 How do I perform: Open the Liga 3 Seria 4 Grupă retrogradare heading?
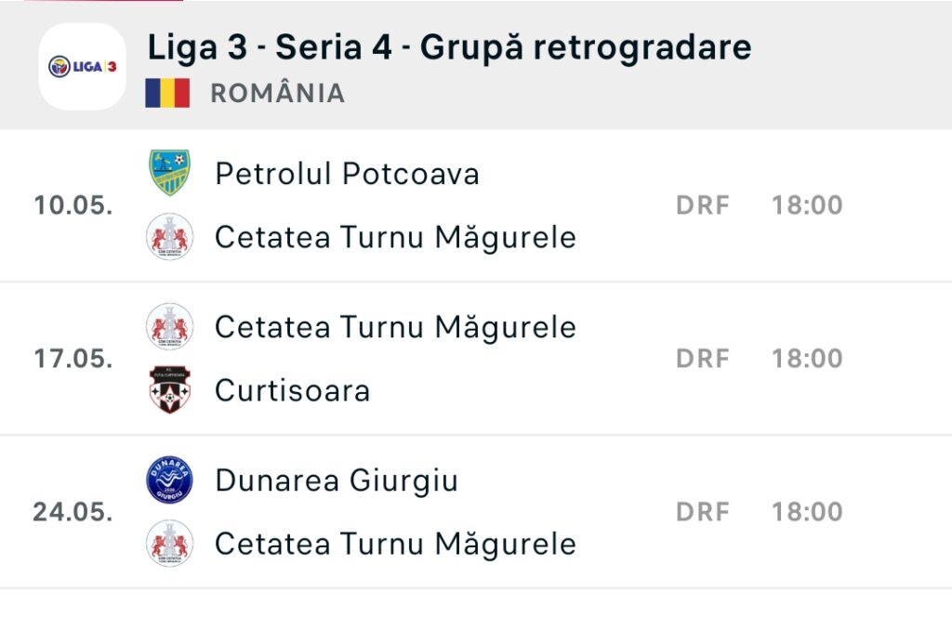pyautogui.click(x=449, y=47)
